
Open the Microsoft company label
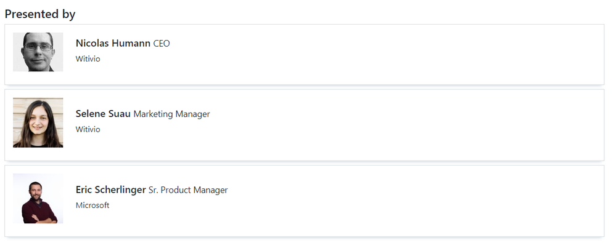pyautogui.click(x=92, y=205)
